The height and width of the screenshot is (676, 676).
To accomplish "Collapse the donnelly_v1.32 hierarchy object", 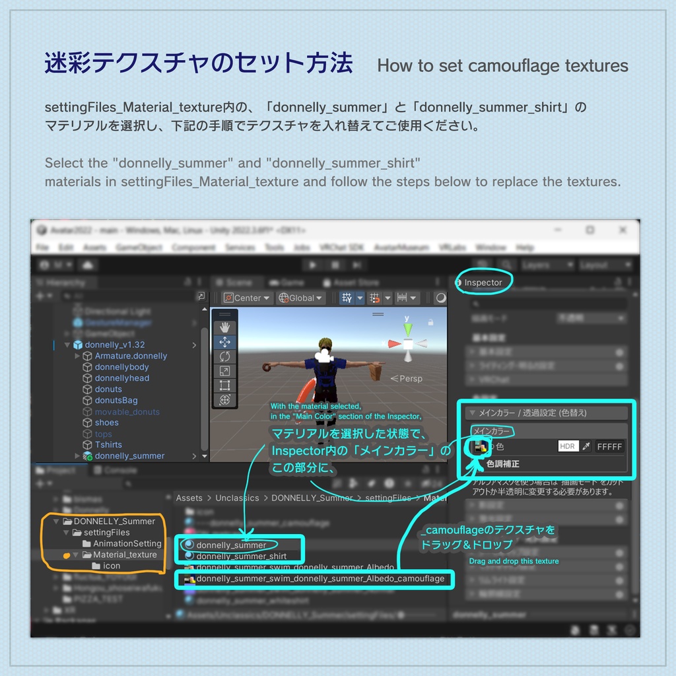I will tap(67, 345).
